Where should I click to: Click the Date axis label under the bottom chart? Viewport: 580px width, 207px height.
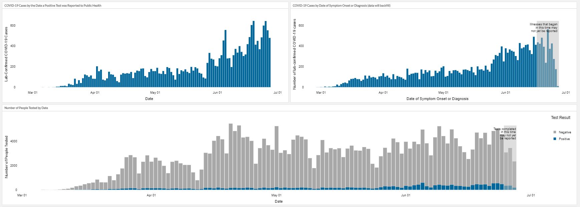[x=278, y=201]
